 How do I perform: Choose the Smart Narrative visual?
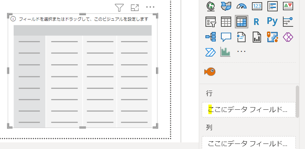242,37
